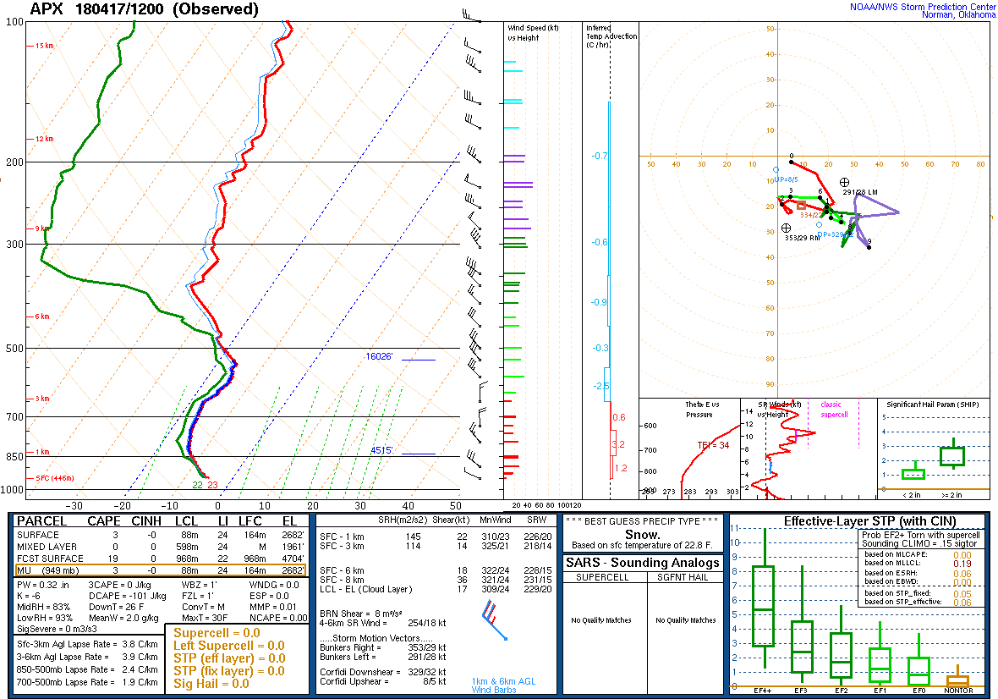998x699 pixels.
Task: Click 'STP (eff layer) = 0.0'
Action: point(228,658)
